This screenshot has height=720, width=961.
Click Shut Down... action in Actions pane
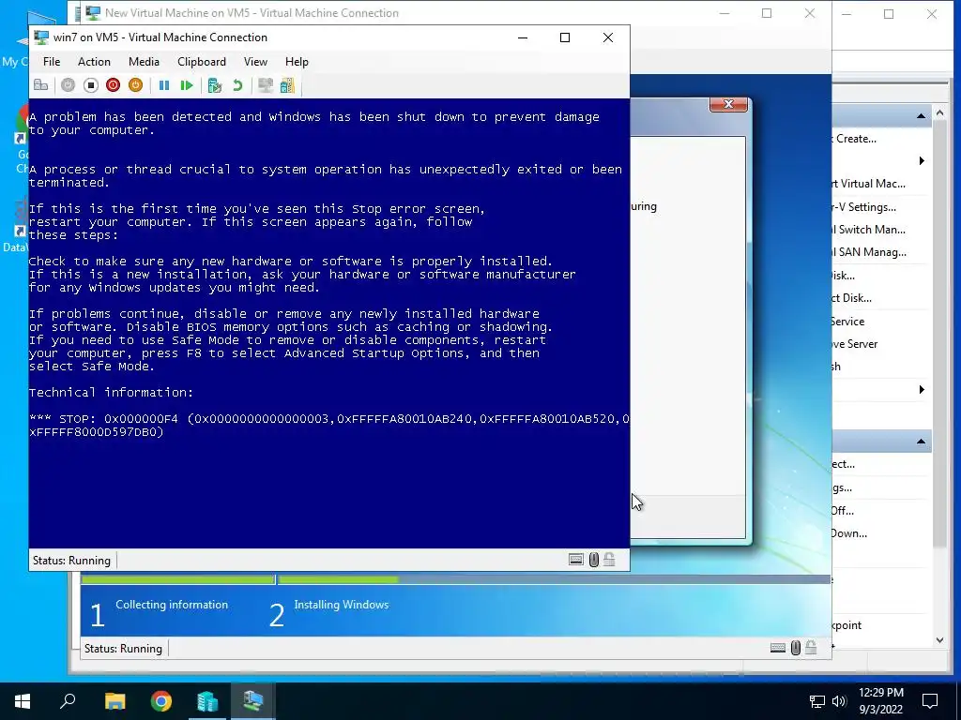pyautogui.click(x=849, y=533)
